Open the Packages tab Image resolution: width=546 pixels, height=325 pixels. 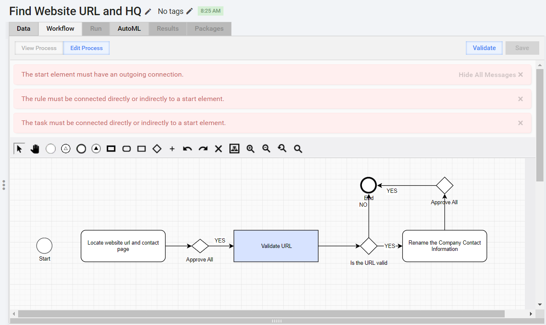[x=209, y=29]
